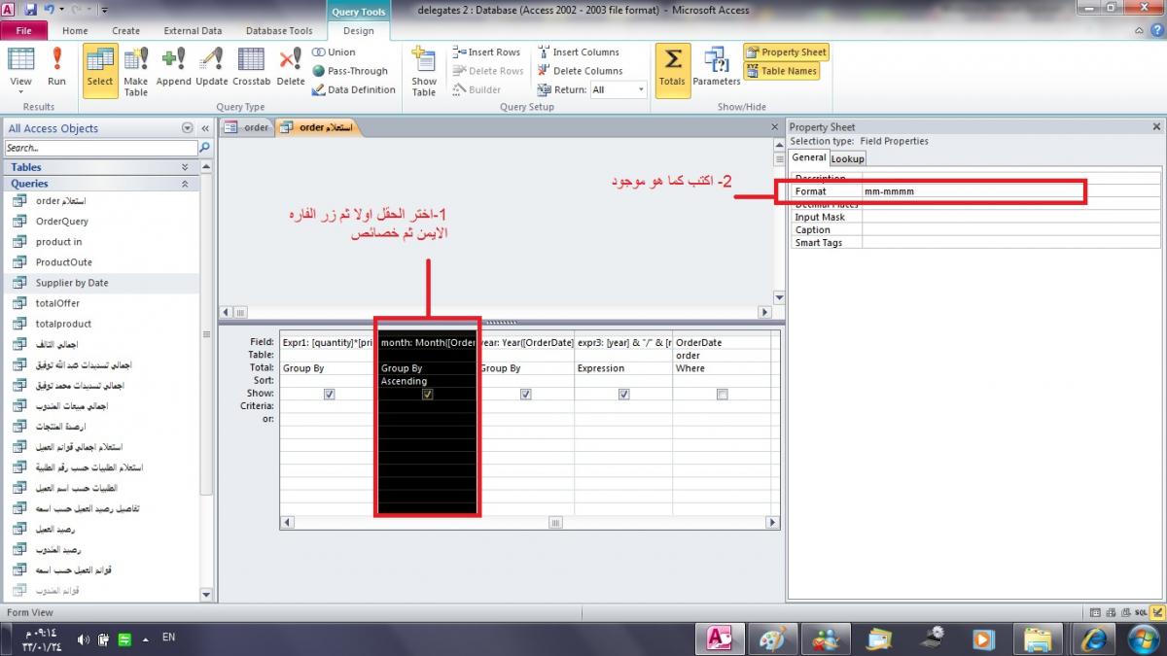Toggle the Property Sheet button
Image resolution: width=1167 pixels, height=656 pixels.
click(787, 52)
